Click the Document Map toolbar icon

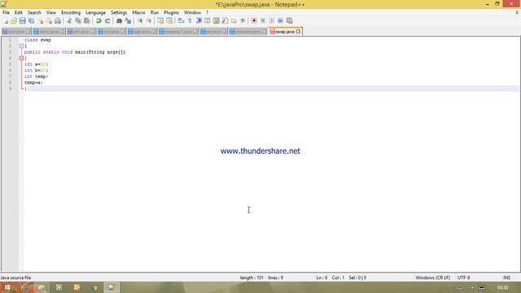tap(216, 21)
